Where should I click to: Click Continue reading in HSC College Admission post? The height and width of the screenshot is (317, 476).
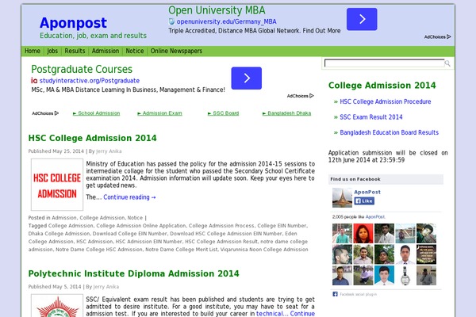pos(129,197)
